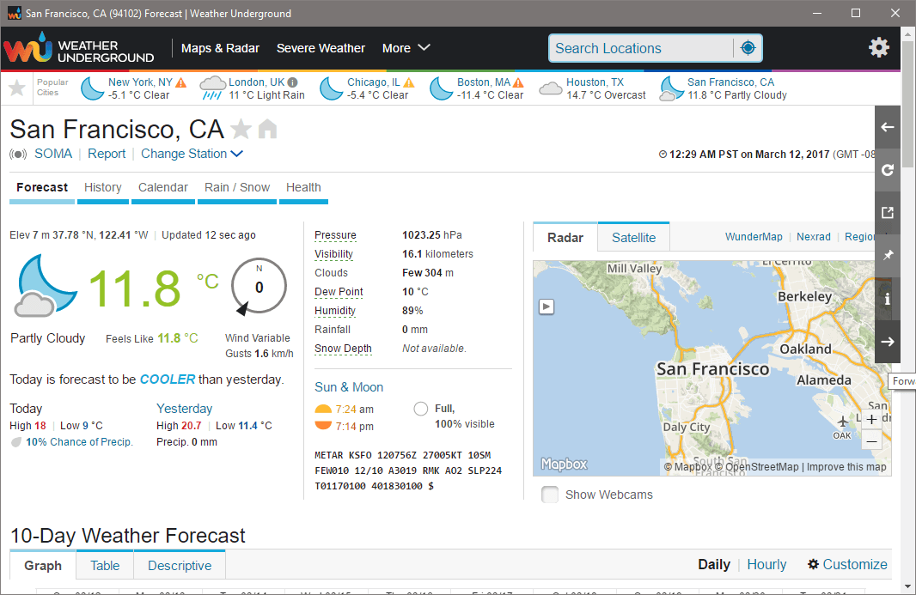Expand Change Station dropdown
916x595 pixels.
192,154
